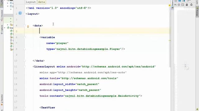Click line number 12 in the gutter
The image size is (199, 111).
(16, 72)
